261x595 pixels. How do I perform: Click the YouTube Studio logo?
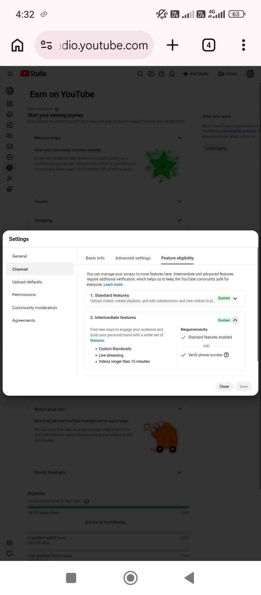click(33, 74)
